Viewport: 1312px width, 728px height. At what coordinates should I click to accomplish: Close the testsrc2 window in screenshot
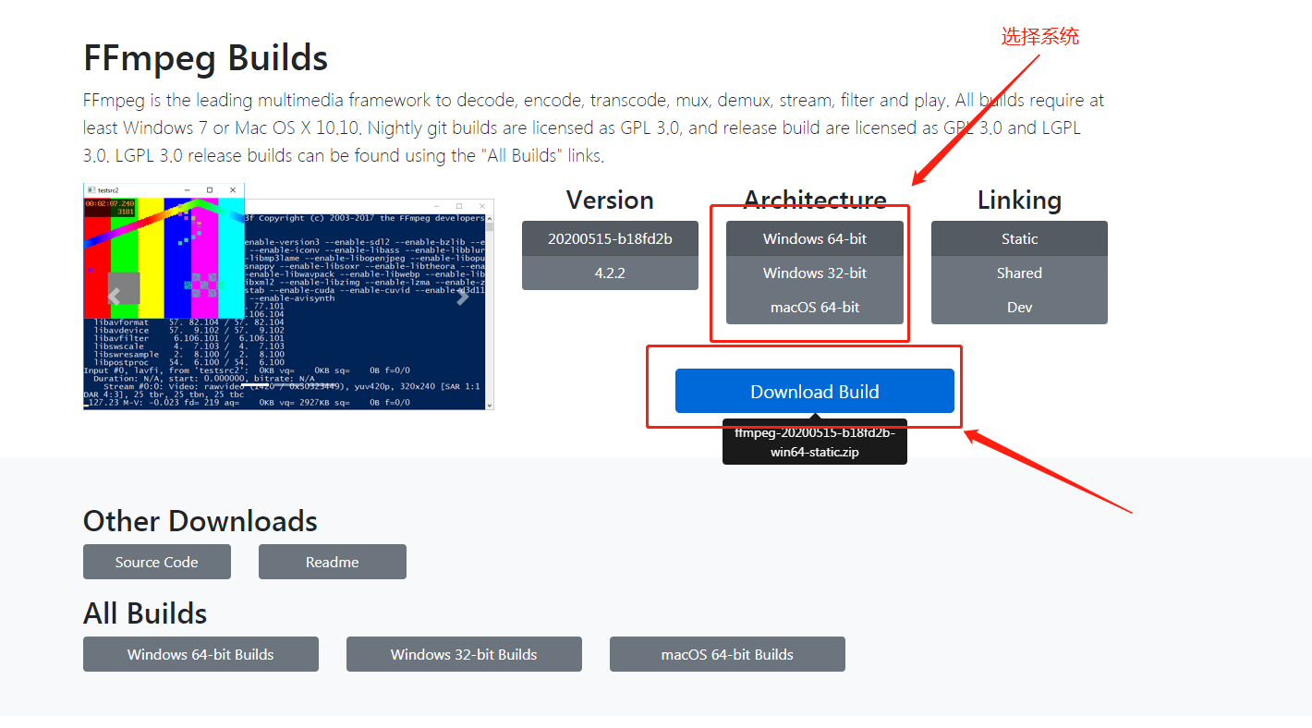(233, 189)
